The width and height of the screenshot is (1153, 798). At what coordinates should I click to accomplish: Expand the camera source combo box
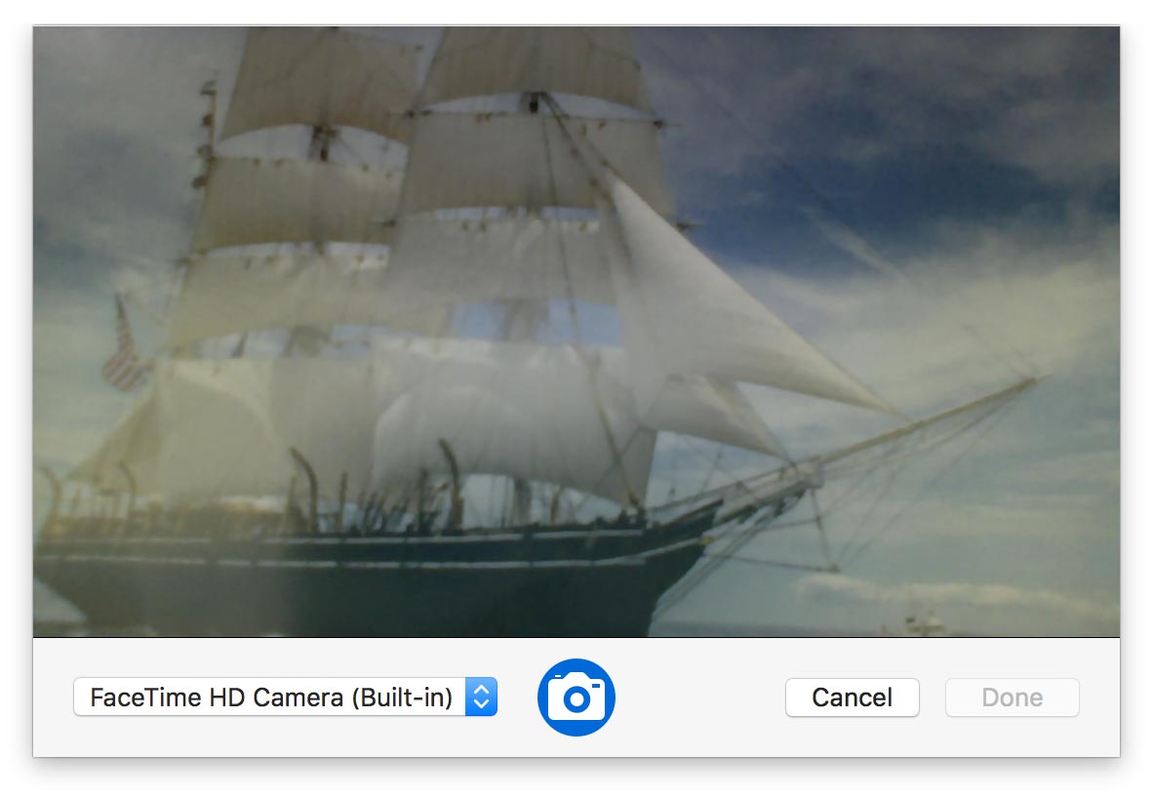click(285, 698)
